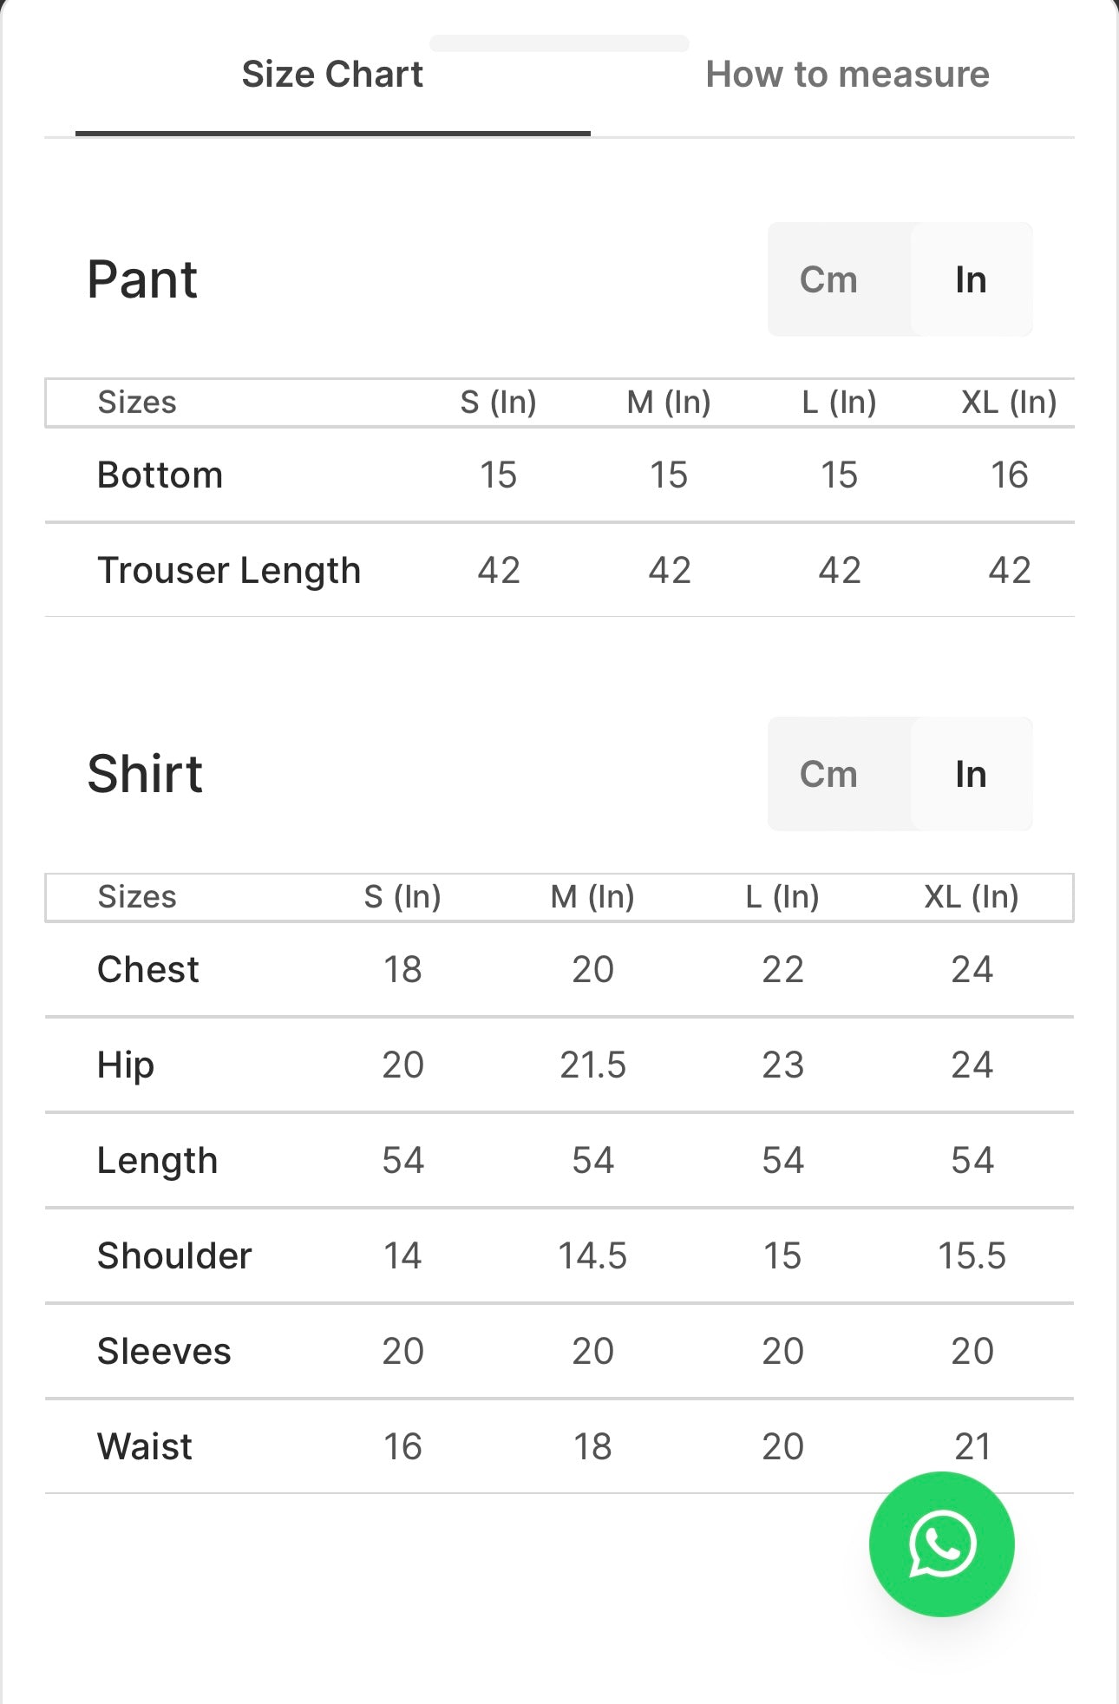The width and height of the screenshot is (1119, 1704).
Task: Switch Pant table units to Cm
Action: (828, 279)
